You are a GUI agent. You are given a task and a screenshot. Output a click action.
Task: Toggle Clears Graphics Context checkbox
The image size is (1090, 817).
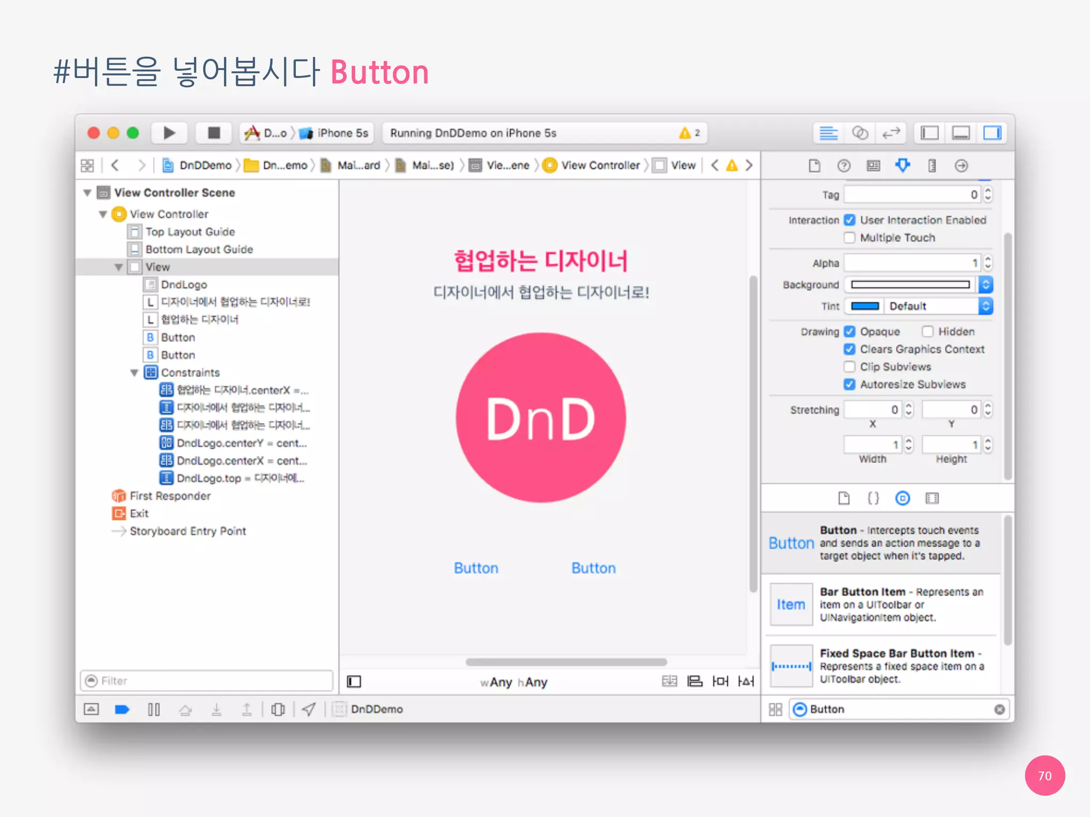coord(849,349)
